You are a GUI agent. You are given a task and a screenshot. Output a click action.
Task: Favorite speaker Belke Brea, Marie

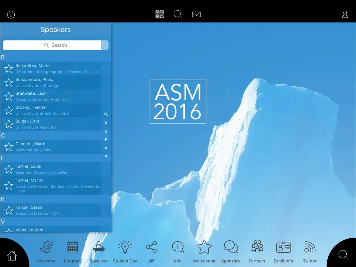point(9,68)
